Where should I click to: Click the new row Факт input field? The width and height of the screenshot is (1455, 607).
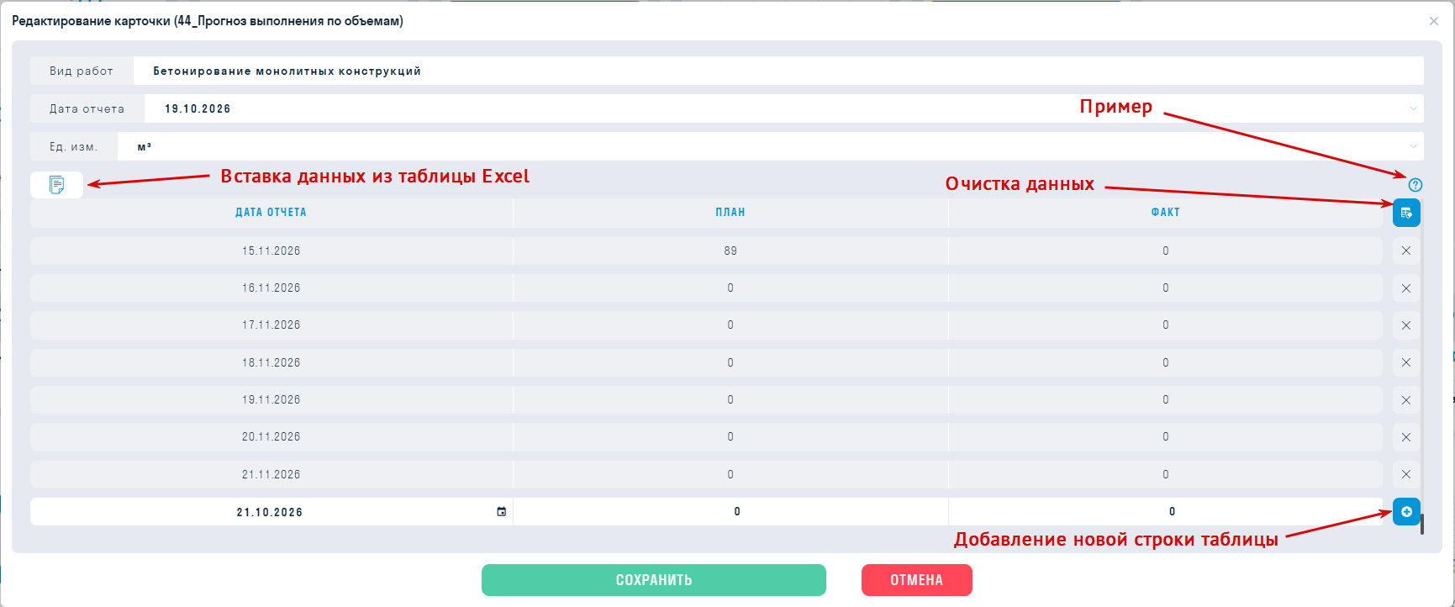[x=1165, y=512]
